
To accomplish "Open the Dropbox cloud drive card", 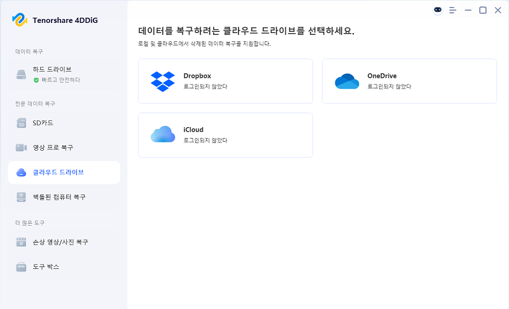I will tap(225, 81).
